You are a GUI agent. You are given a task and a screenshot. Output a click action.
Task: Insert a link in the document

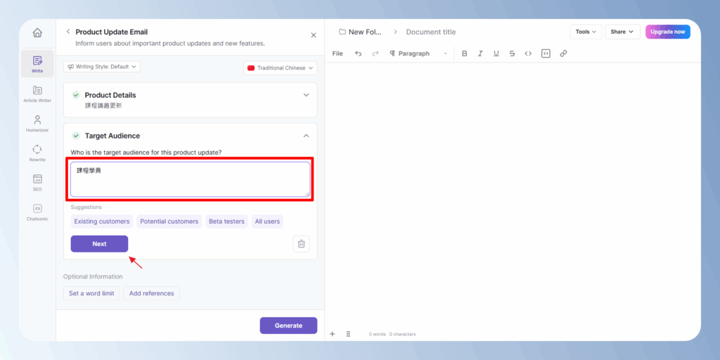[x=563, y=53]
